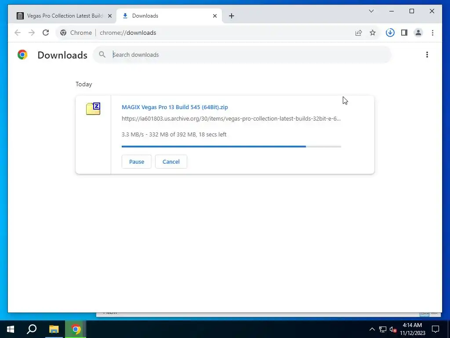Open taskbar search
The width and height of the screenshot is (450, 338).
[x=32, y=329]
